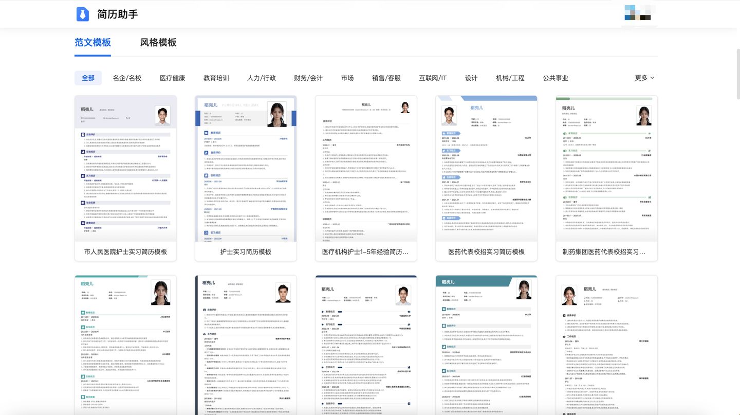
Task: Open 医疗机构护士1-5年经验简历 thumbnail
Action: [366, 169]
